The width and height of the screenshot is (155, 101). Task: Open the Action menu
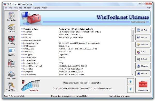coord(45,8)
